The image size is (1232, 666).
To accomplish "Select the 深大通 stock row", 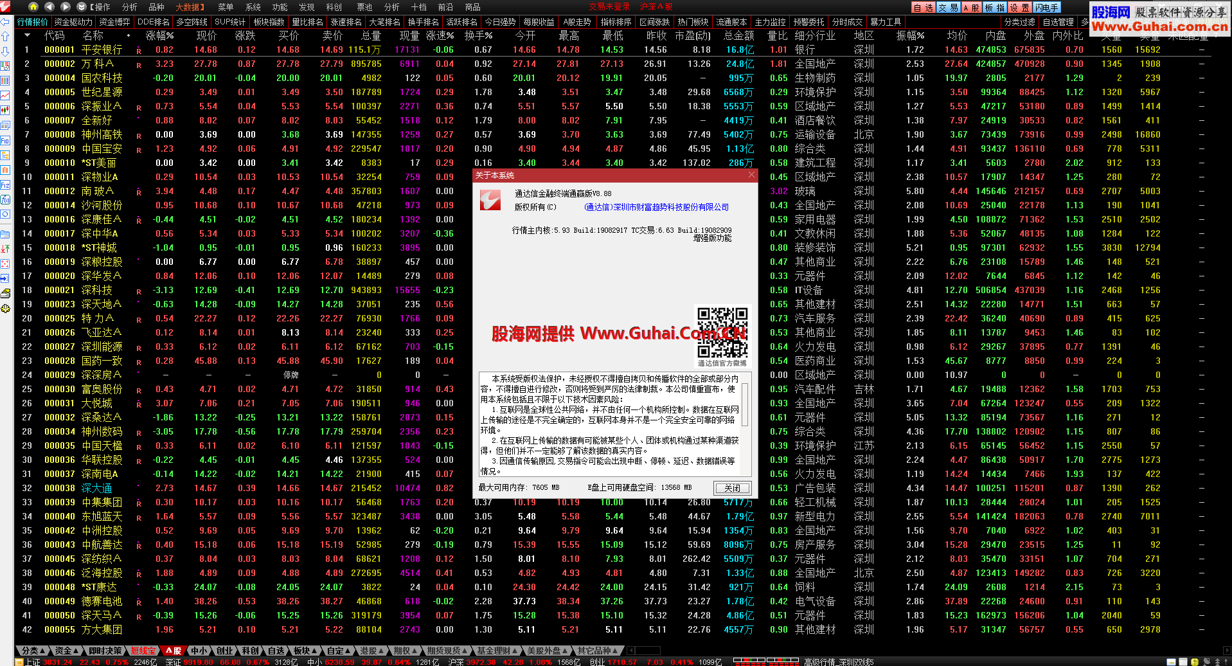I will point(614,488).
